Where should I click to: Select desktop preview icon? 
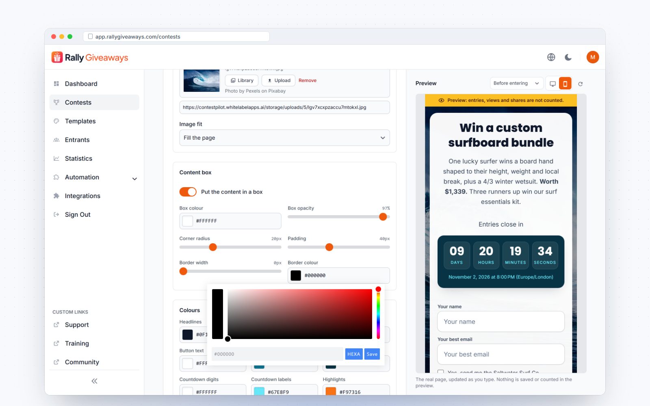pos(552,84)
